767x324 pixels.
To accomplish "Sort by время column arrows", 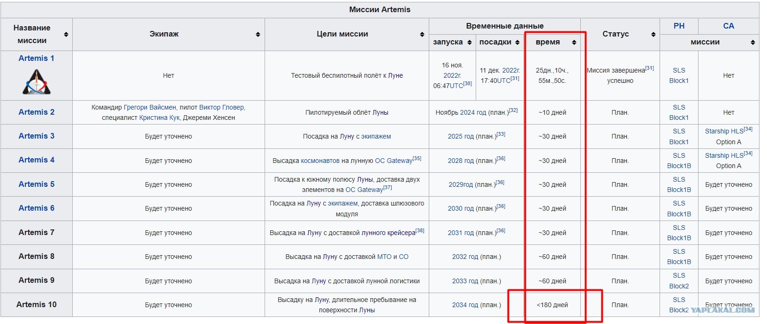I will (x=574, y=42).
